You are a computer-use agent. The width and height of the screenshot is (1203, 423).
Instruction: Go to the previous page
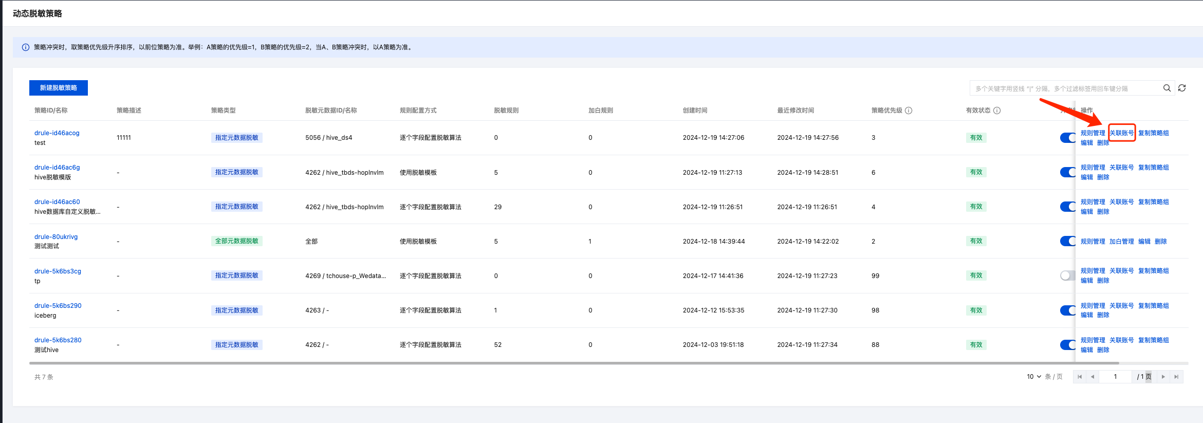pos(1093,377)
